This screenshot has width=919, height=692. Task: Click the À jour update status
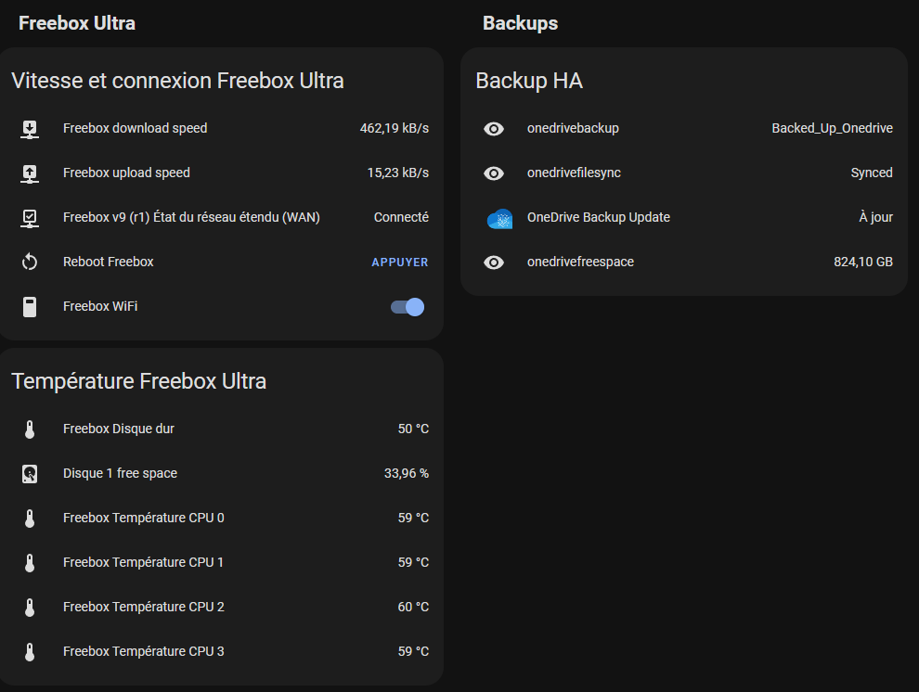[x=875, y=217]
